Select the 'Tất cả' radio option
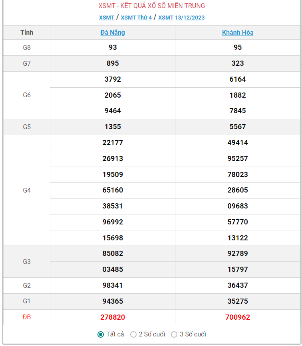This screenshot has width=302, height=346. 101,334
